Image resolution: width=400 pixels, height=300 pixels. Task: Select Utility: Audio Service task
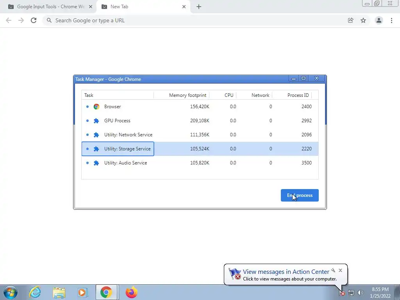click(x=200, y=163)
